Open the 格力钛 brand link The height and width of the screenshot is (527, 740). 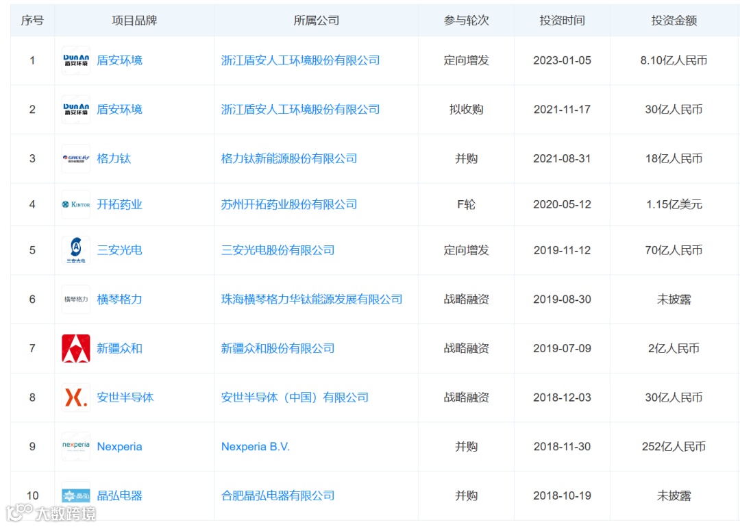[114, 159]
